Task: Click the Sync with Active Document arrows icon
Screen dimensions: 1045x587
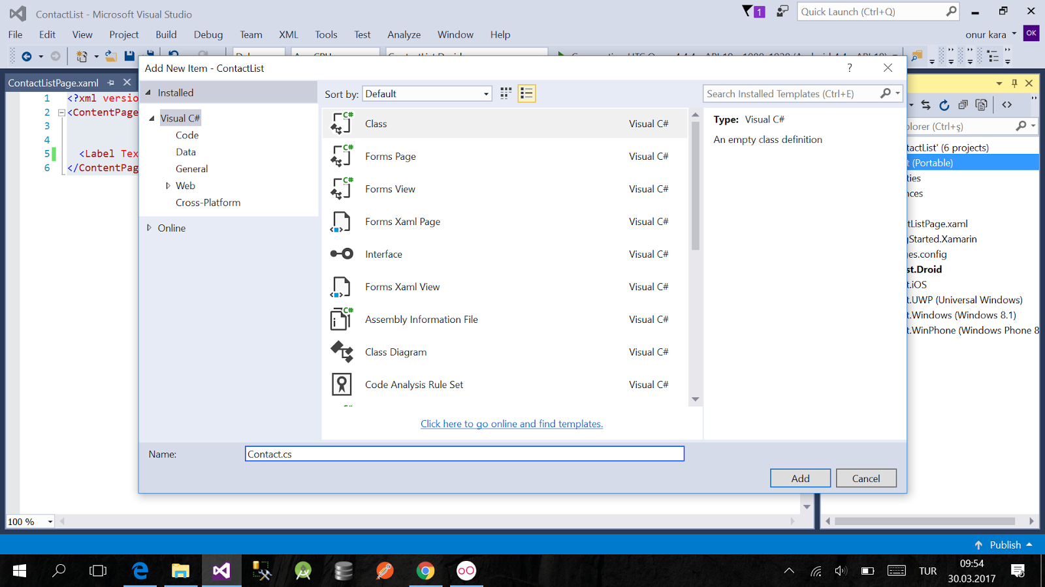Action: [926, 104]
